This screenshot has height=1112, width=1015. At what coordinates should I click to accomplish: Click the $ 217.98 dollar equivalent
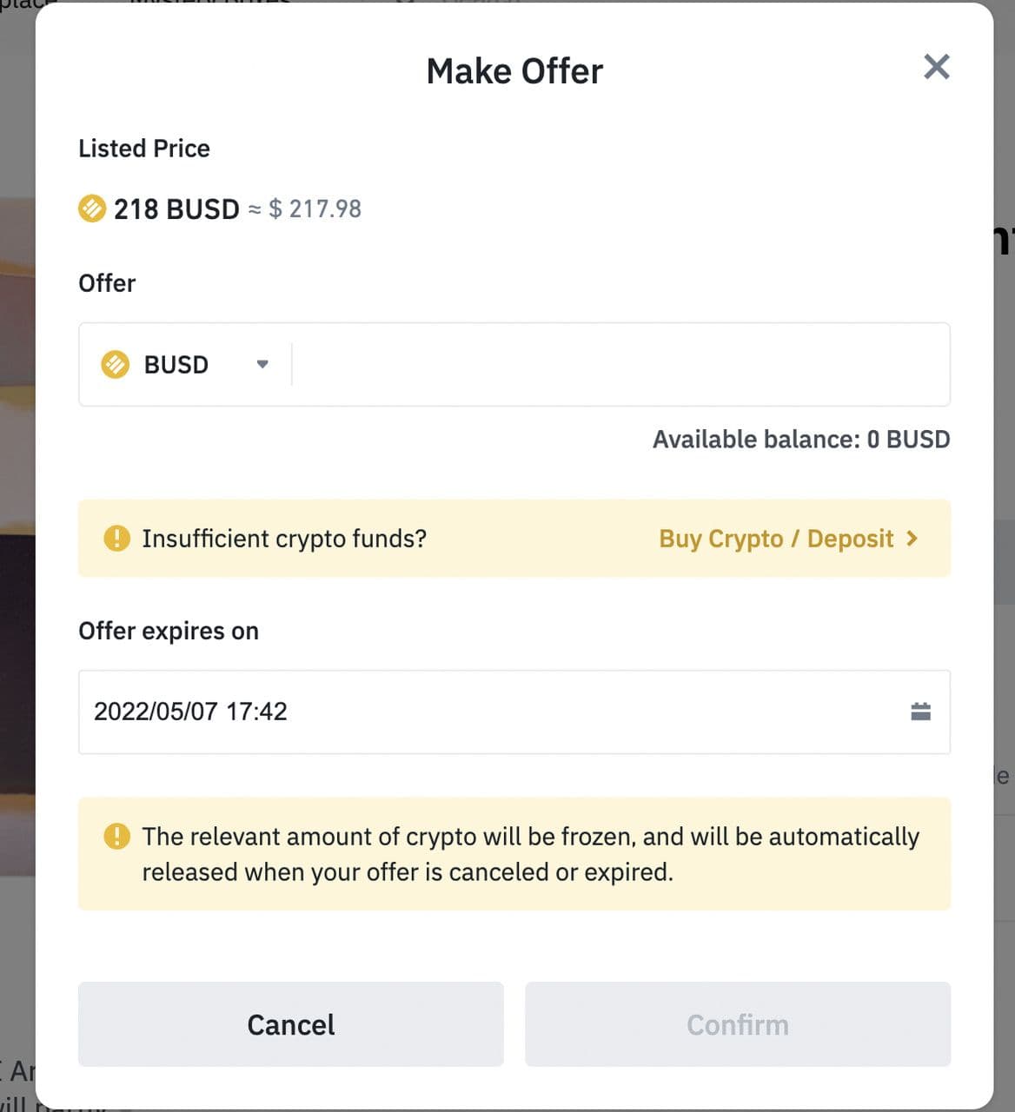pos(315,209)
